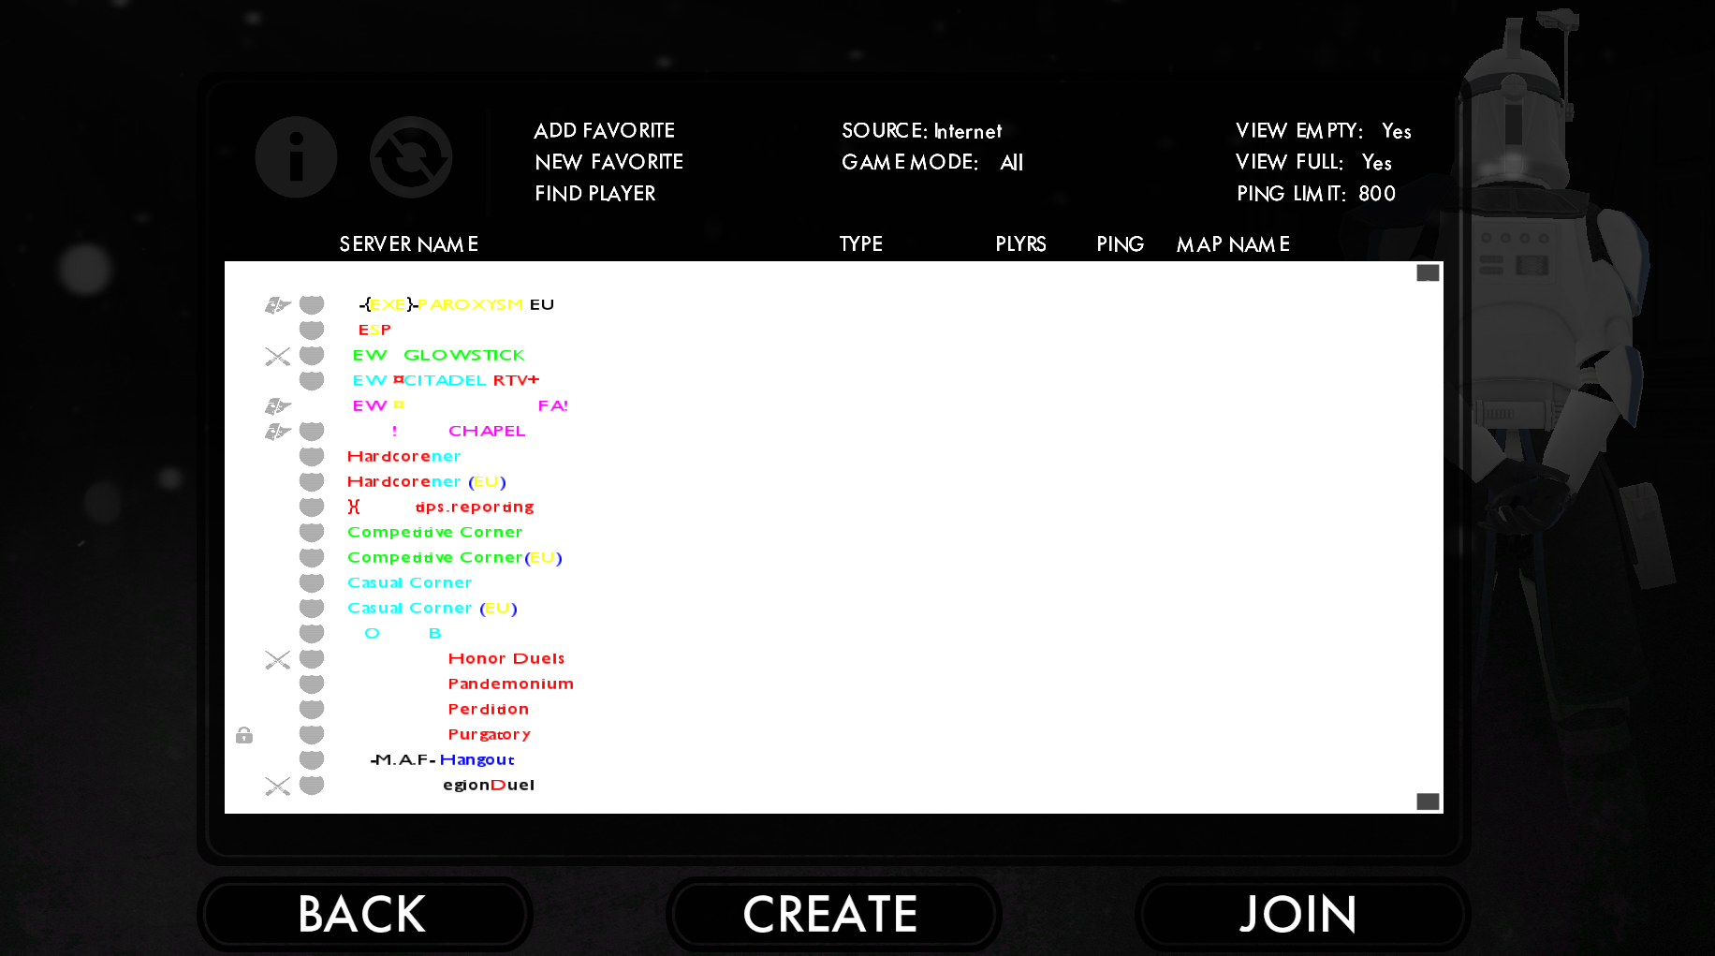Click the flag icon beside CHAPEL server
The image size is (1715, 956).
coord(277,432)
